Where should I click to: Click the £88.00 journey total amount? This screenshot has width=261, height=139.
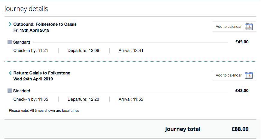pos(240,129)
